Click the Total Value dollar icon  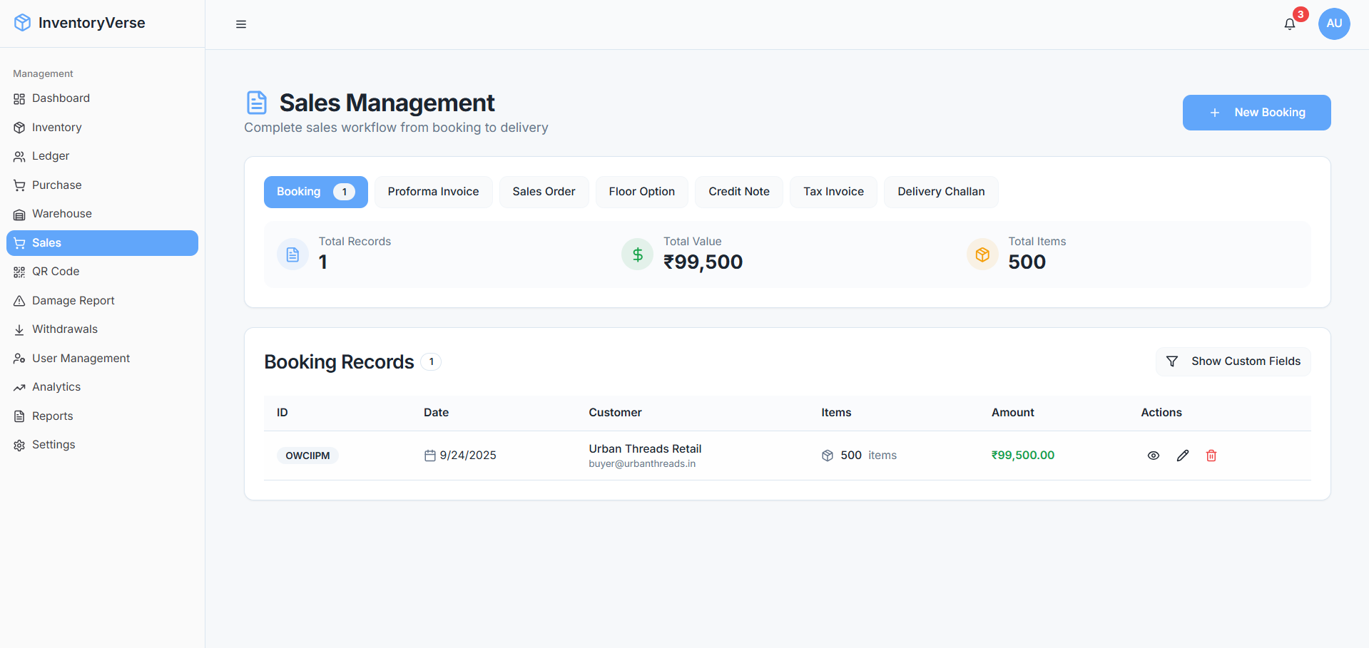pos(637,254)
